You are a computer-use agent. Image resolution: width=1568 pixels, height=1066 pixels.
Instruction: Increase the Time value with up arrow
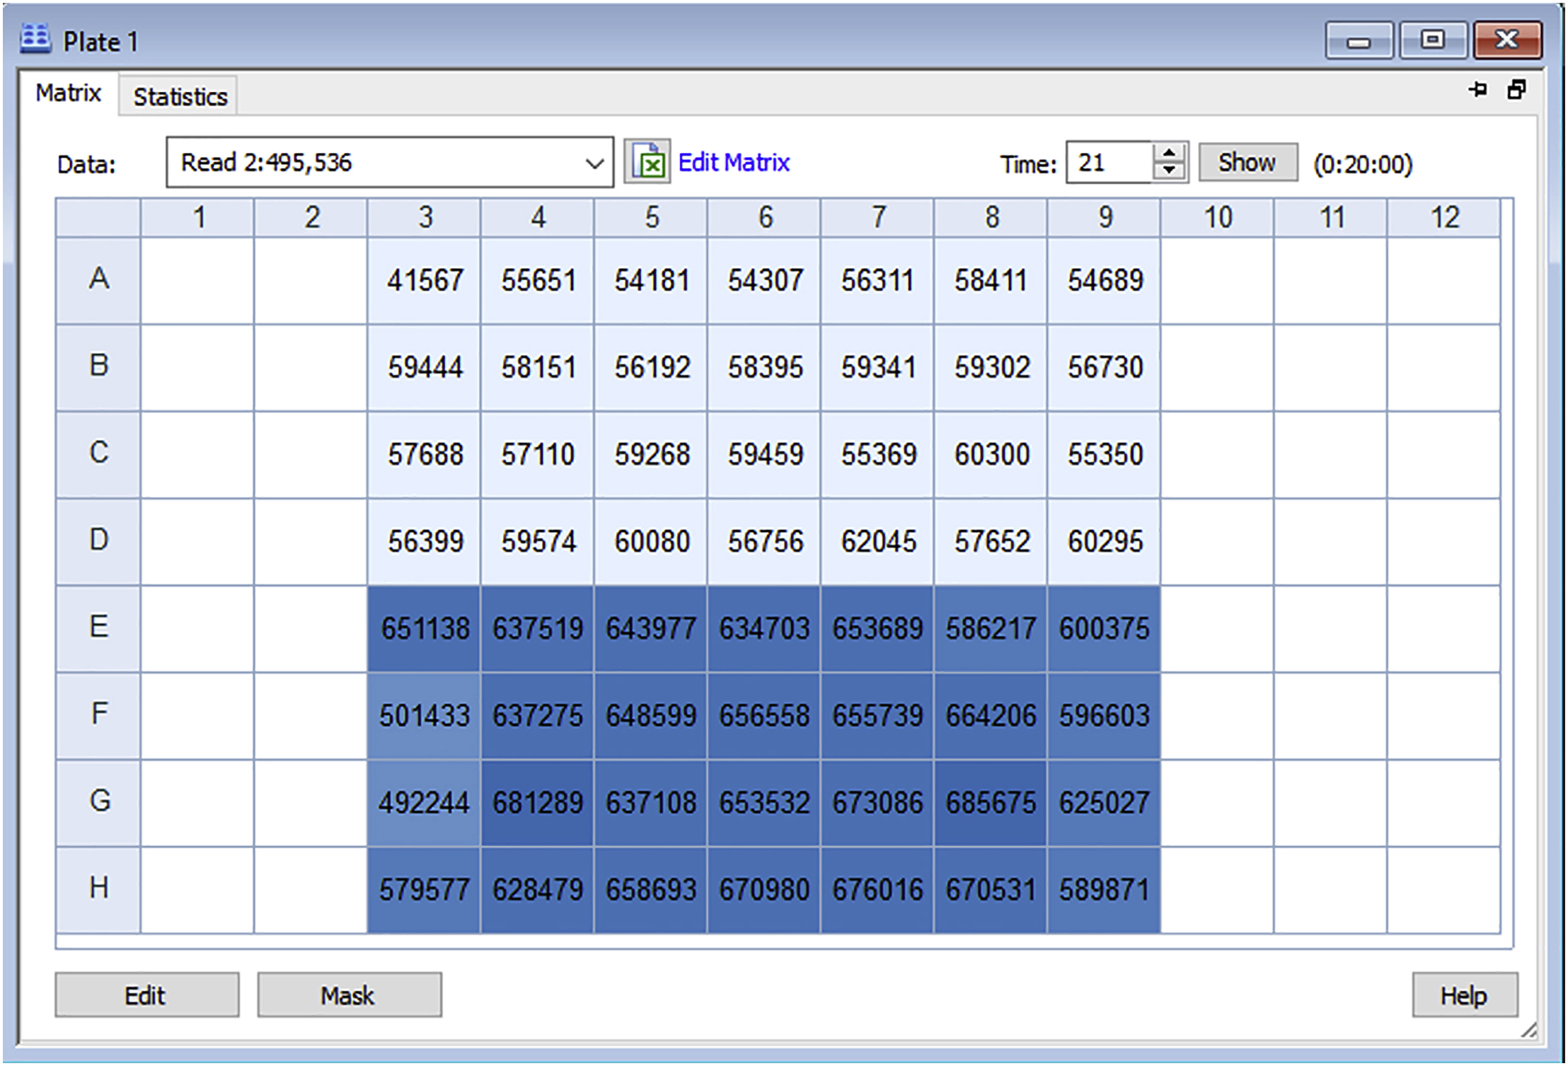point(1170,153)
